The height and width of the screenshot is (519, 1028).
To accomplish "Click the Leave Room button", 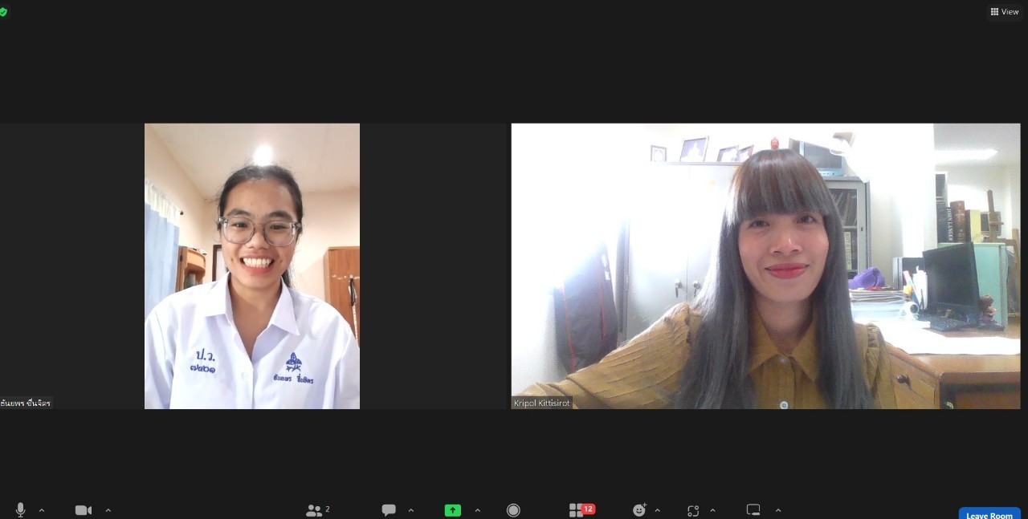I will [989, 514].
